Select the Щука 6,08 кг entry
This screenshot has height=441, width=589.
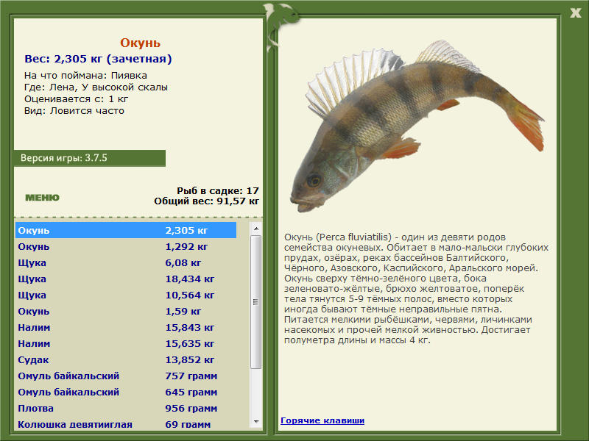(x=126, y=262)
